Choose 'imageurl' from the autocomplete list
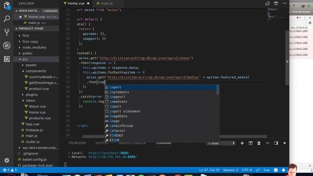The width and height of the screenshot is (313, 176). coord(160,97)
